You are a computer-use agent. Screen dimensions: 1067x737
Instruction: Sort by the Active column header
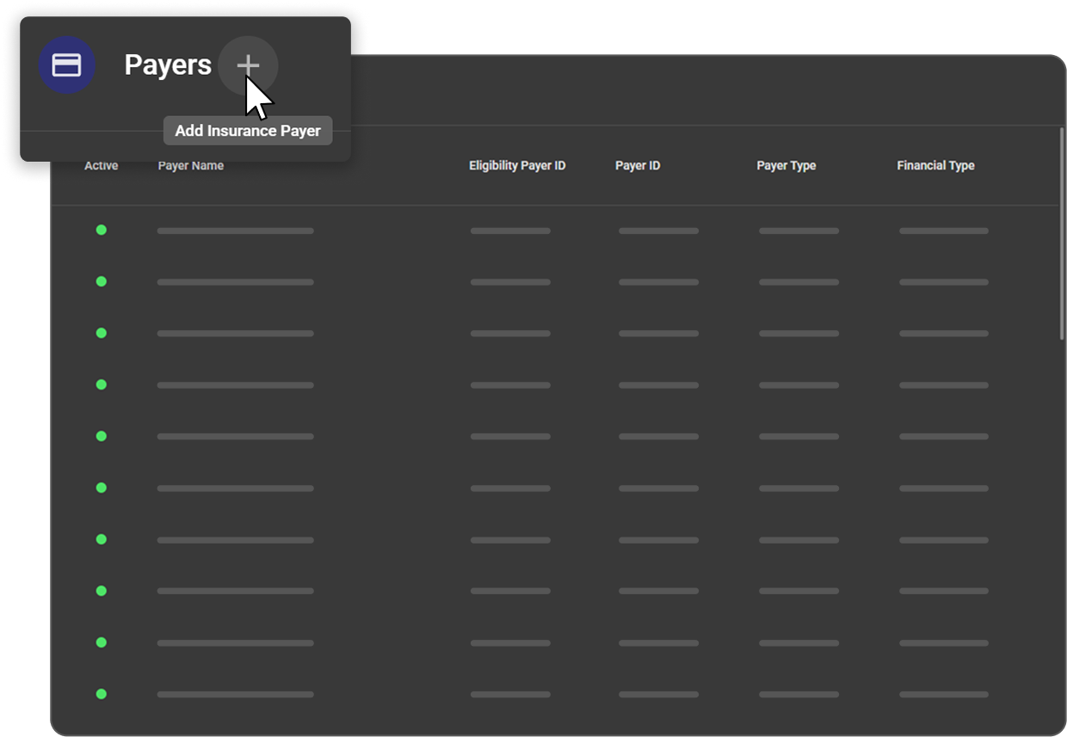pos(101,166)
